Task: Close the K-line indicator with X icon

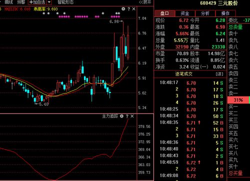Action: 134,9
